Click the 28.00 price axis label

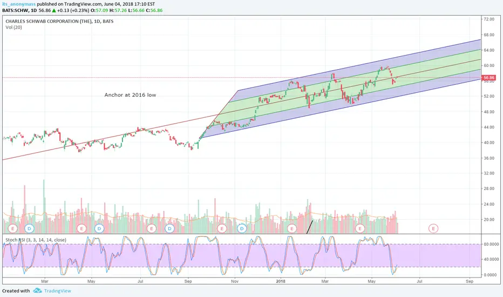point(489,188)
